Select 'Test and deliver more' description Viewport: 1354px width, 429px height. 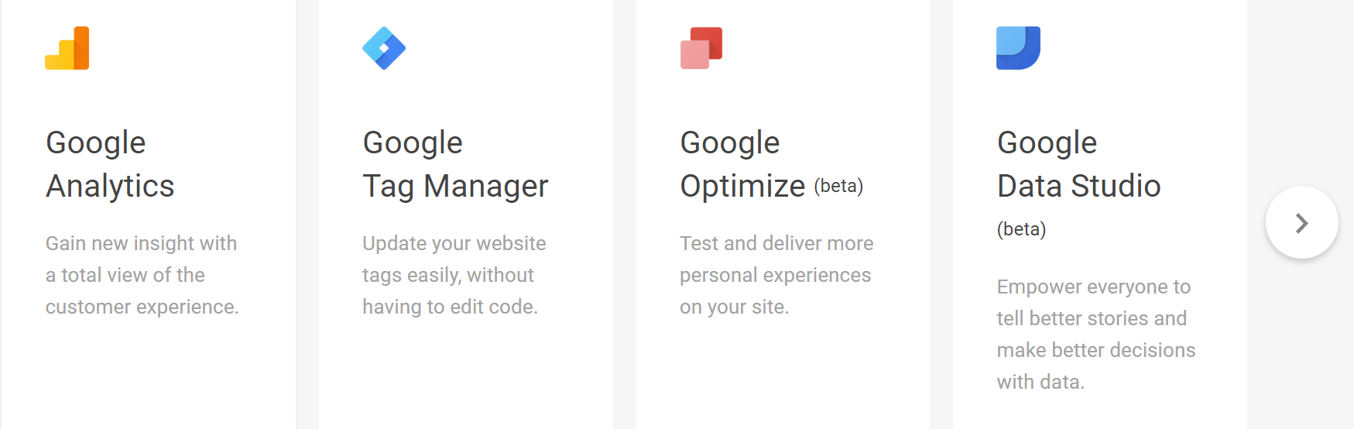(776, 275)
